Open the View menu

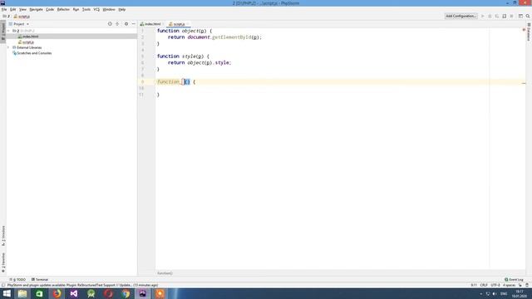tap(22, 9)
